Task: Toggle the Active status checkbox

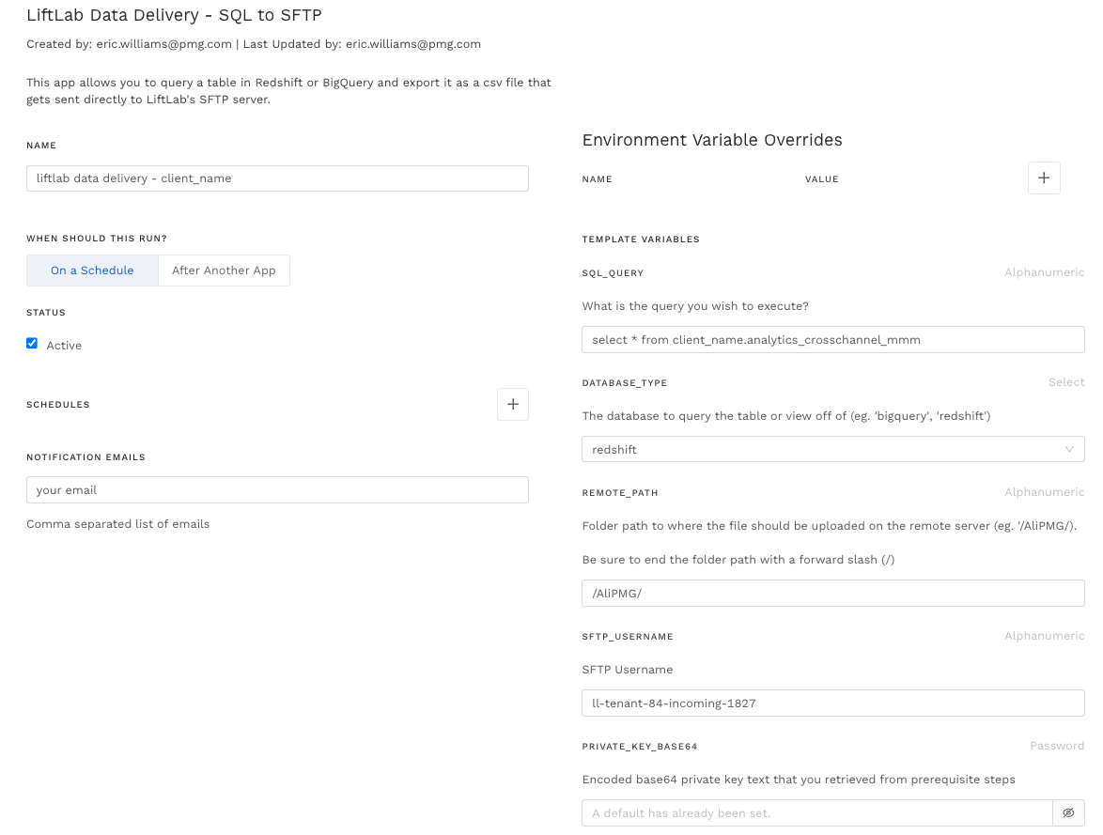Action: pyautogui.click(x=32, y=344)
